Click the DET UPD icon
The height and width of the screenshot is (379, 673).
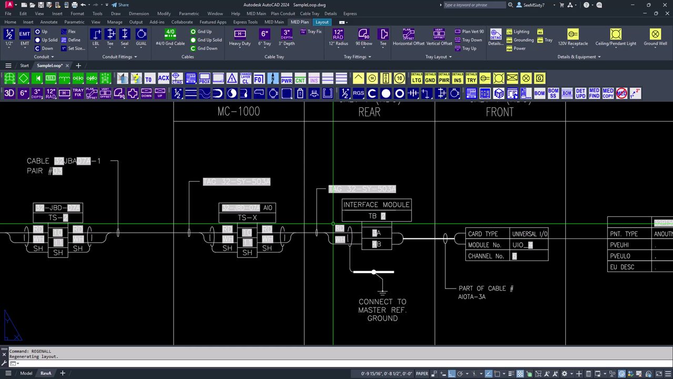[580, 93]
